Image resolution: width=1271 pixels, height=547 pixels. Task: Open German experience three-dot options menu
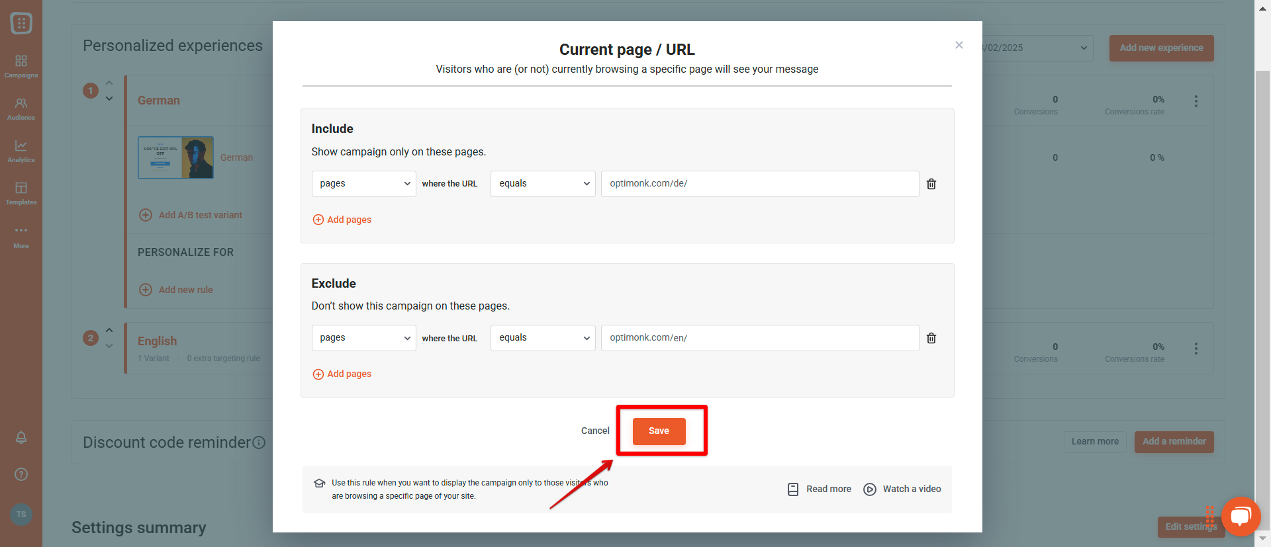(x=1196, y=101)
